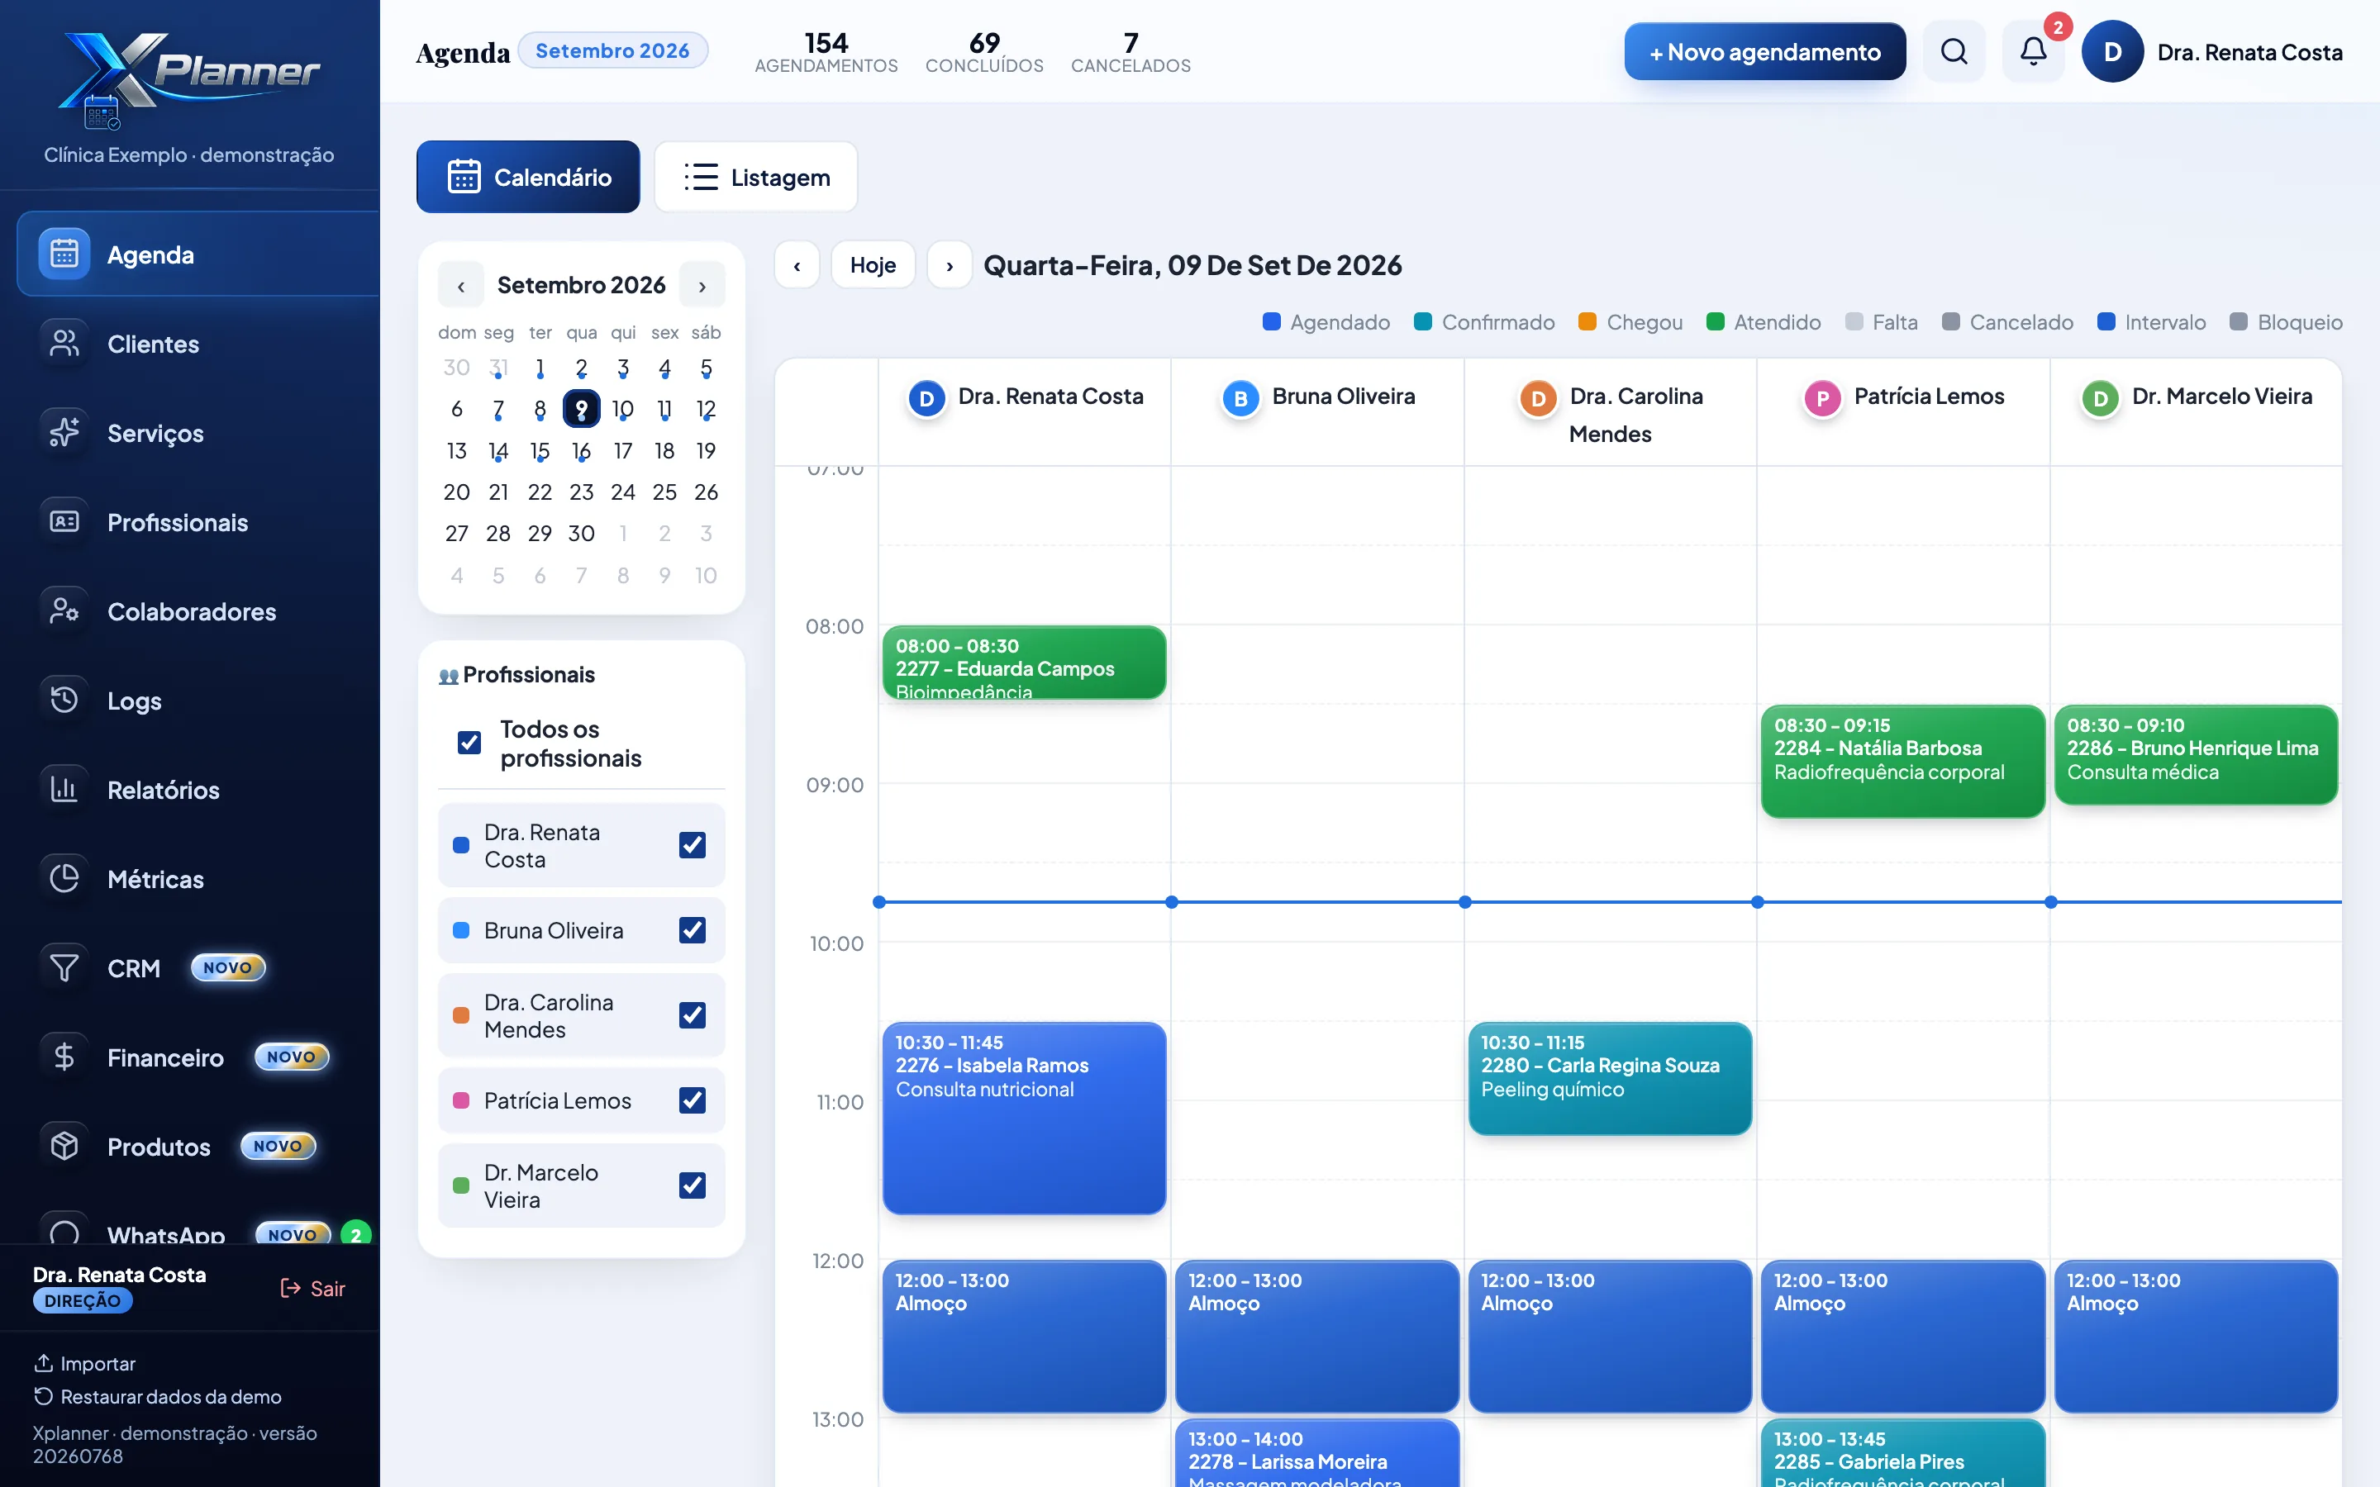Image resolution: width=2380 pixels, height=1487 pixels.
Task: Uncheck Dr. Marcelo Vieira professional filter
Action: coord(693,1185)
